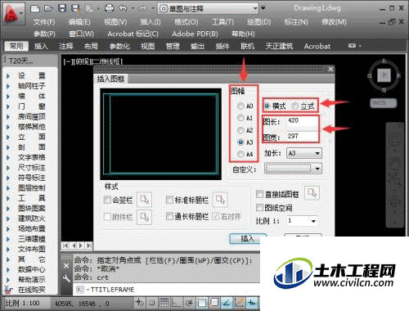The image size is (409, 311).
Task: Open the 帮助(H) menu
Action: (x=243, y=34)
